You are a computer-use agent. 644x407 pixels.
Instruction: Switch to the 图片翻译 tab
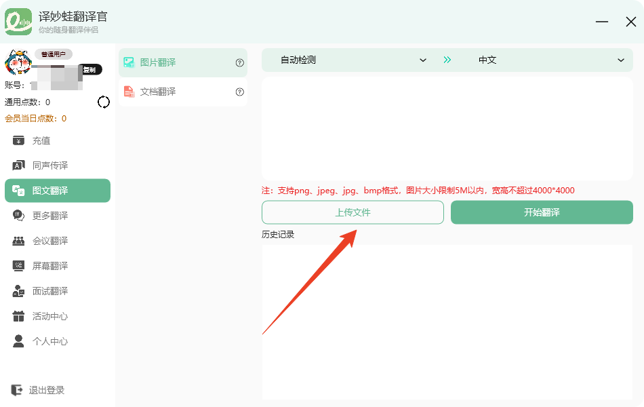point(157,62)
